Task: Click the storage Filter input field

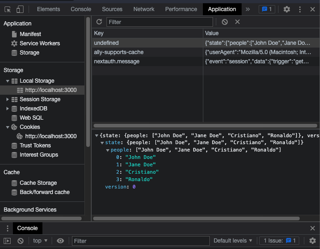Action: [160, 22]
